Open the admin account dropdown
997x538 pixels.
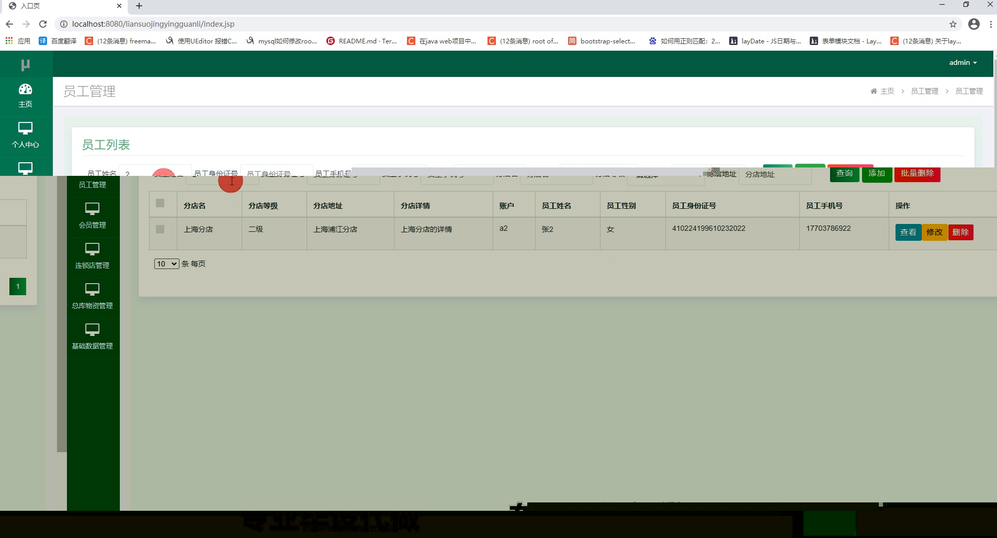pyautogui.click(x=963, y=62)
